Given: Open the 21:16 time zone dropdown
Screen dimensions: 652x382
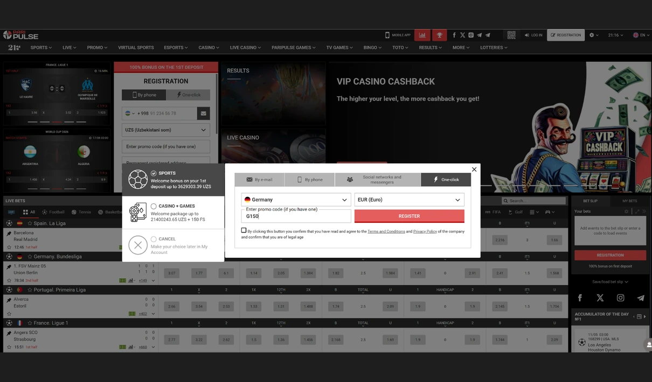Looking at the screenshot, I should [x=615, y=35].
